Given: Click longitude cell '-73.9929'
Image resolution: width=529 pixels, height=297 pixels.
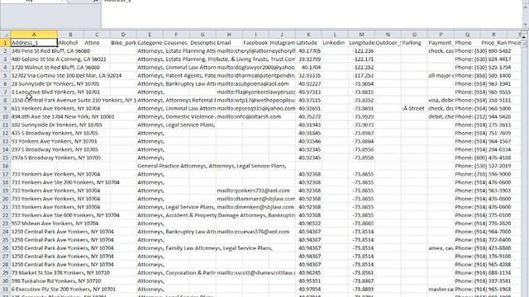Looking at the screenshot, I should [361, 116].
